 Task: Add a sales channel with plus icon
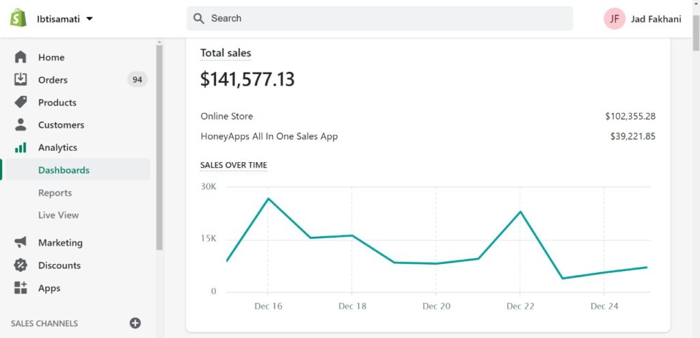(135, 323)
